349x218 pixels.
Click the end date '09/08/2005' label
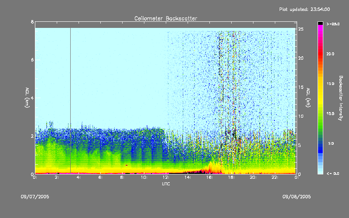pos(297,197)
